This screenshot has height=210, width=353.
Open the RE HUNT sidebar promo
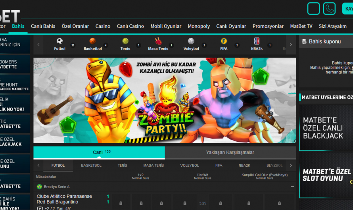click(x=15, y=84)
